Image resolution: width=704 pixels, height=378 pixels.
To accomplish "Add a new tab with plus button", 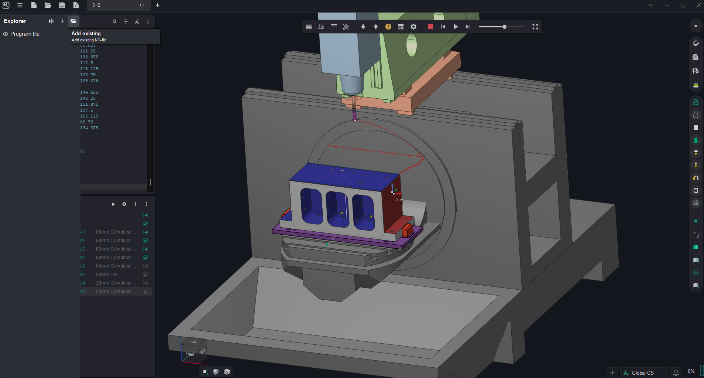I will 158,5.
